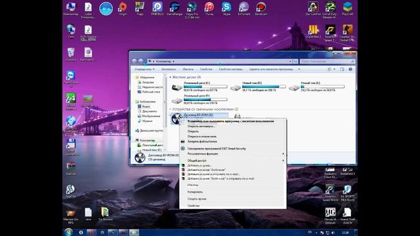
Task: Choose Открыть автозапуск in context menu
Action: point(232,127)
